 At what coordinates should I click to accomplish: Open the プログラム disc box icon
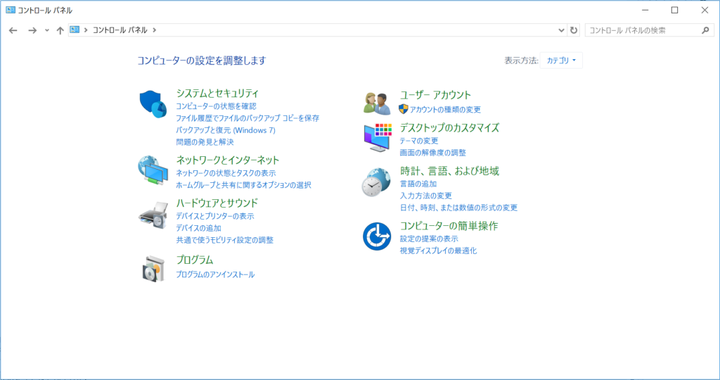153,270
